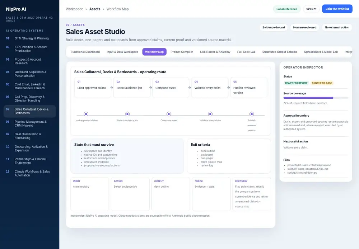Click skills/07-sales-collateral/SKILL.md file entry
The height and width of the screenshot is (249, 359).
point(308,169)
